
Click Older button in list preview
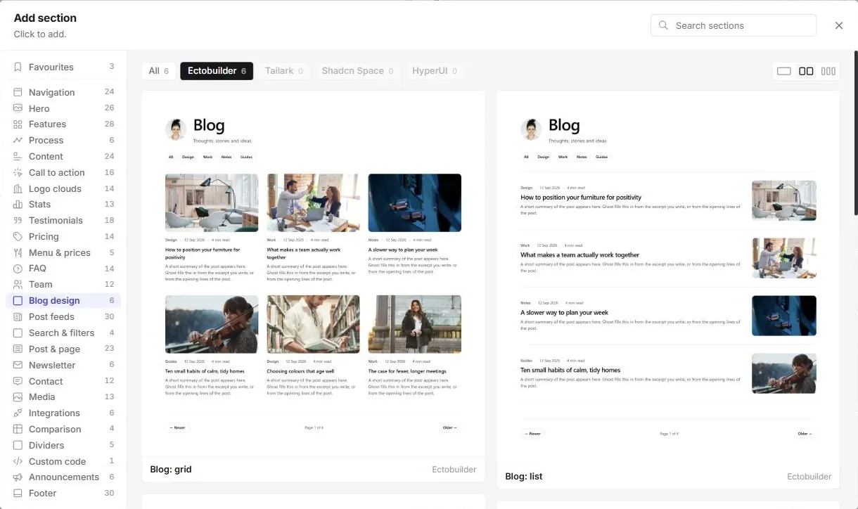805,434
